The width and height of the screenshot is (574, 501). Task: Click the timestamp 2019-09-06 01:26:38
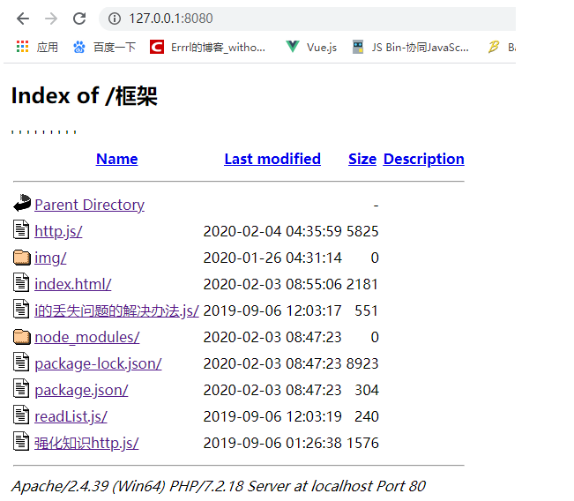click(272, 443)
